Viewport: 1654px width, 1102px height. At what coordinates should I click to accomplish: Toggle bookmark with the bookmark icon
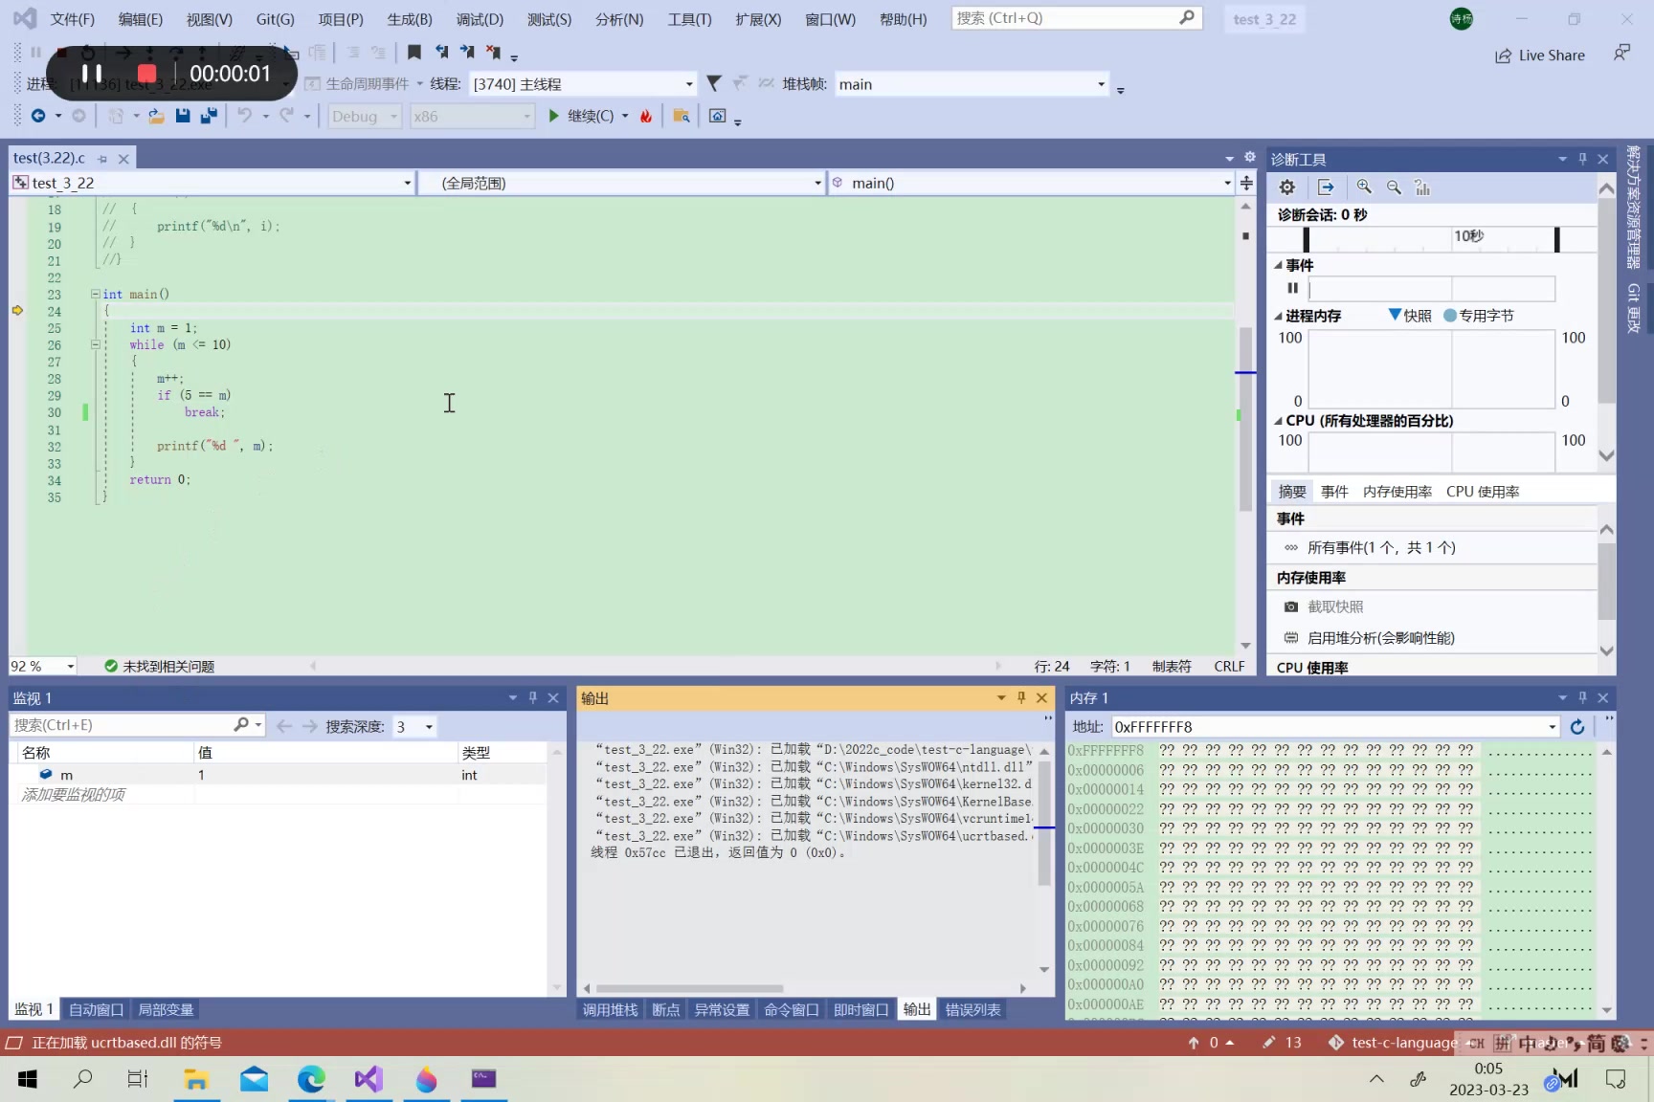tap(413, 52)
